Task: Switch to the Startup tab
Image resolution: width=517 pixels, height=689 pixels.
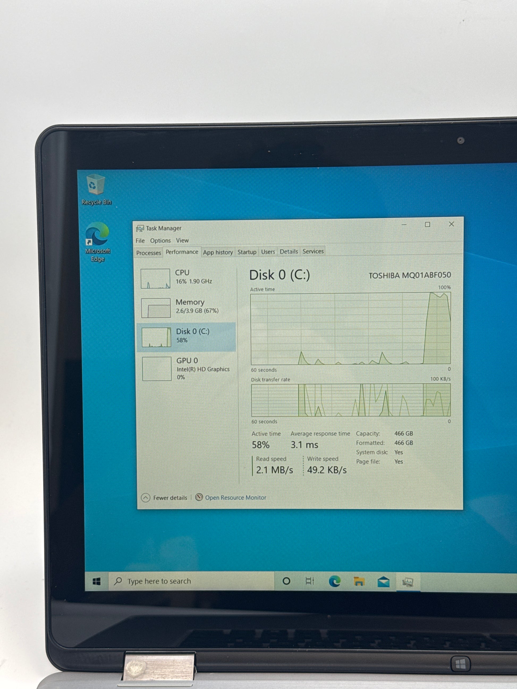Action: (x=247, y=252)
